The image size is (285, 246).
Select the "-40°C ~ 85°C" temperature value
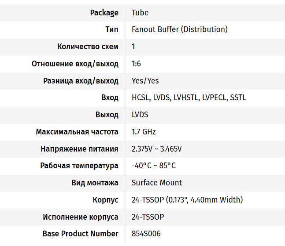pos(153,166)
